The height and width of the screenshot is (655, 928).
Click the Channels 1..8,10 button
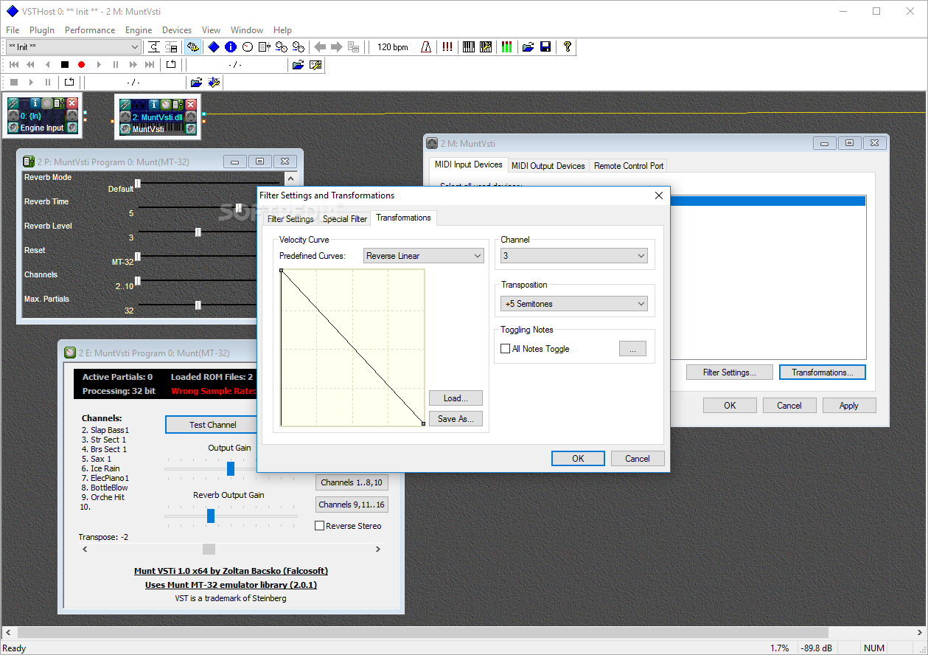tap(352, 482)
